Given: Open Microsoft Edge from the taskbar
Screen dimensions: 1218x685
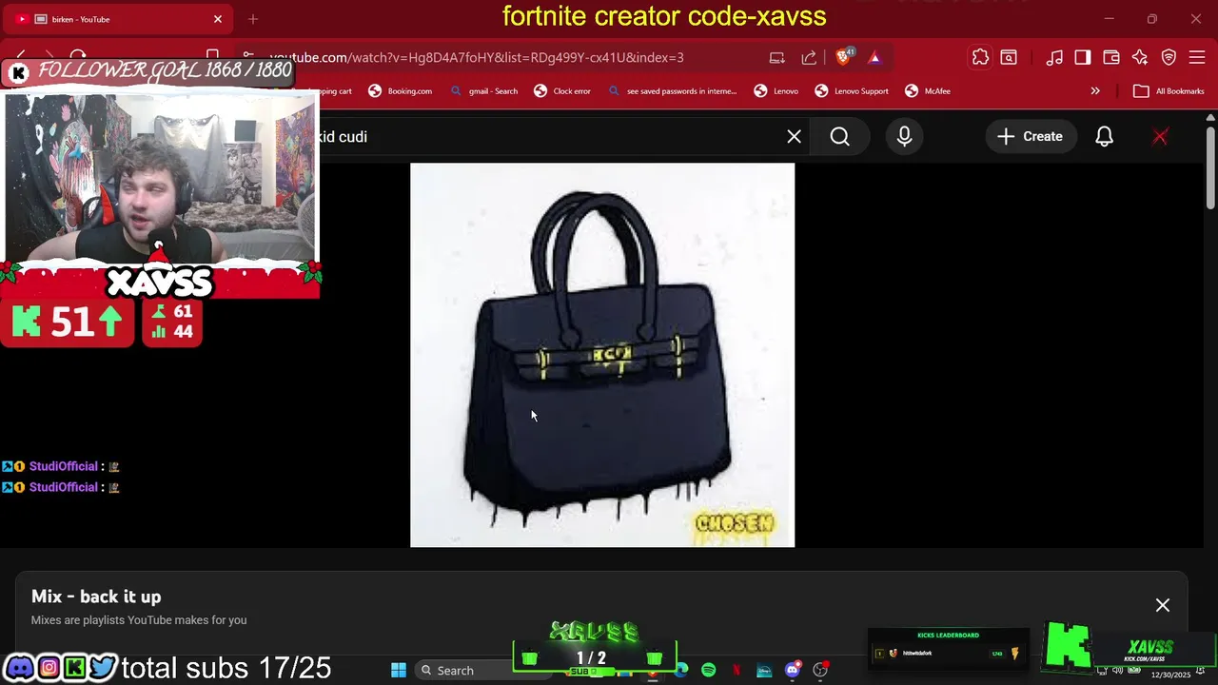Looking at the screenshot, I should click(681, 670).
